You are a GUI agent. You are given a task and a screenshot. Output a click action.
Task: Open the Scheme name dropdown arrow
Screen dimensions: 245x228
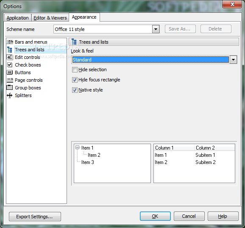156,29
